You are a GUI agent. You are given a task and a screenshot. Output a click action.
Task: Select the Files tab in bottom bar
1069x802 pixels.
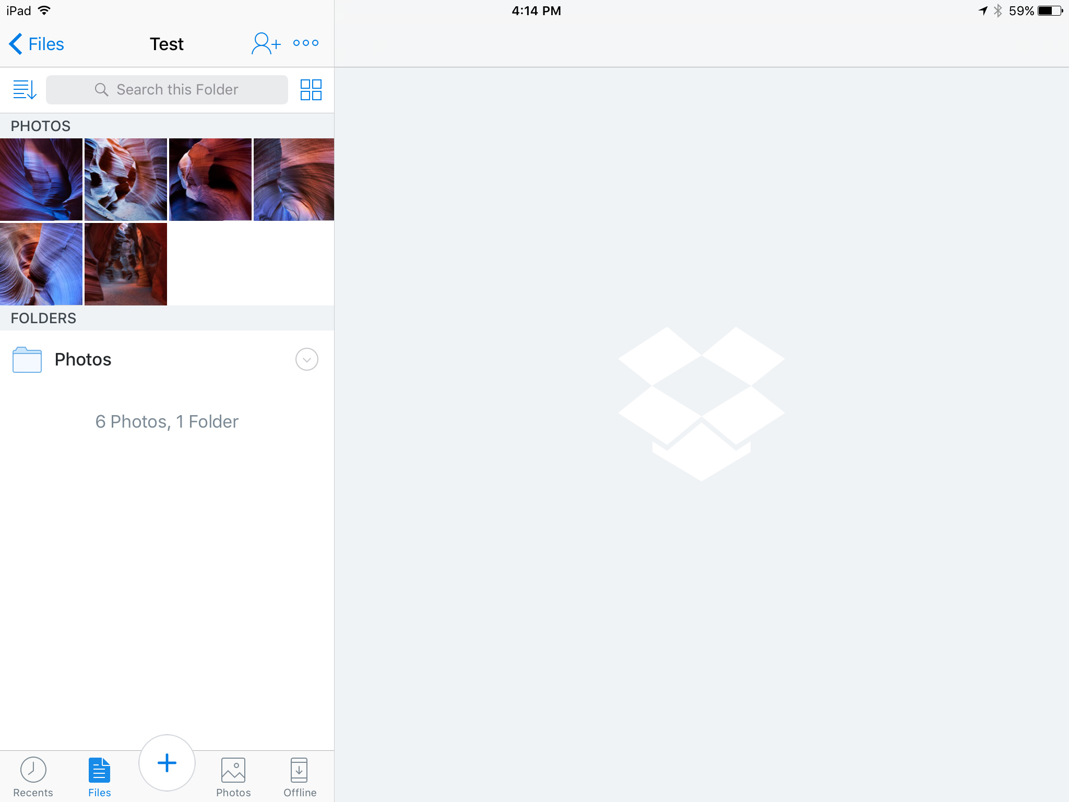(99, 777)
